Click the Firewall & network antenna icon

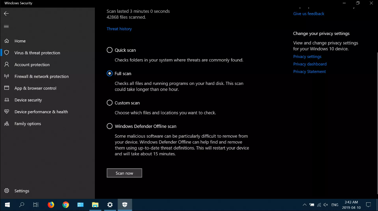(x=7, y=76)
